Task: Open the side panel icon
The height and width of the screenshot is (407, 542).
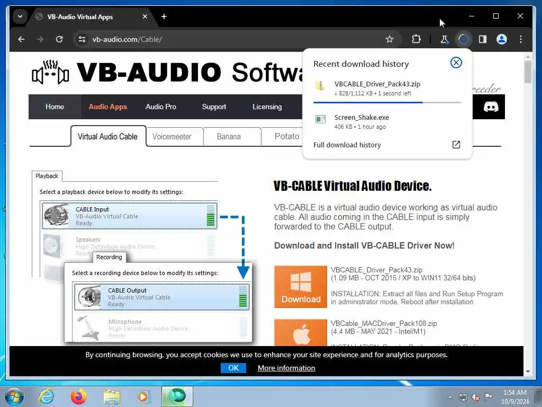Action: tap(483, 39)
